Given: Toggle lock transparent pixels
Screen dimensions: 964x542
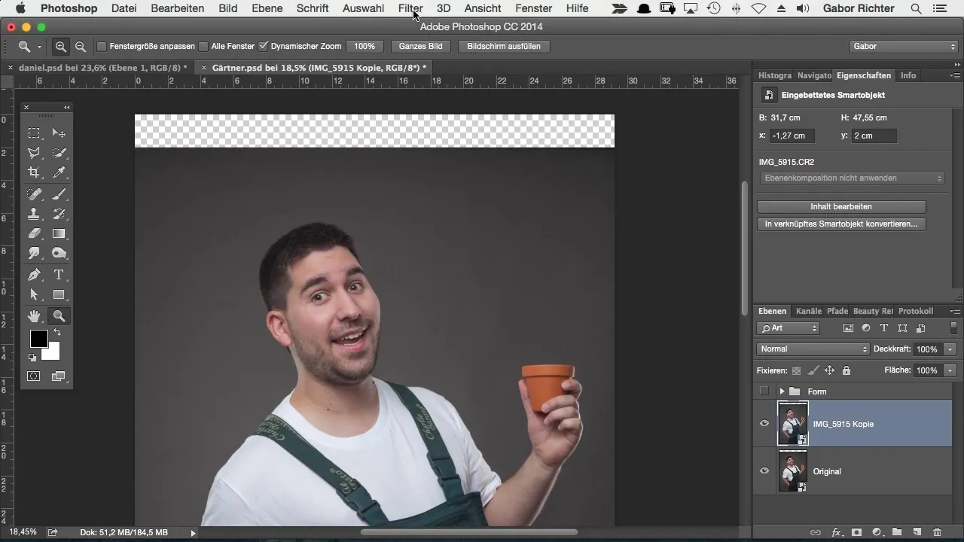Looking at the screenshot, I should pos(796,370).
